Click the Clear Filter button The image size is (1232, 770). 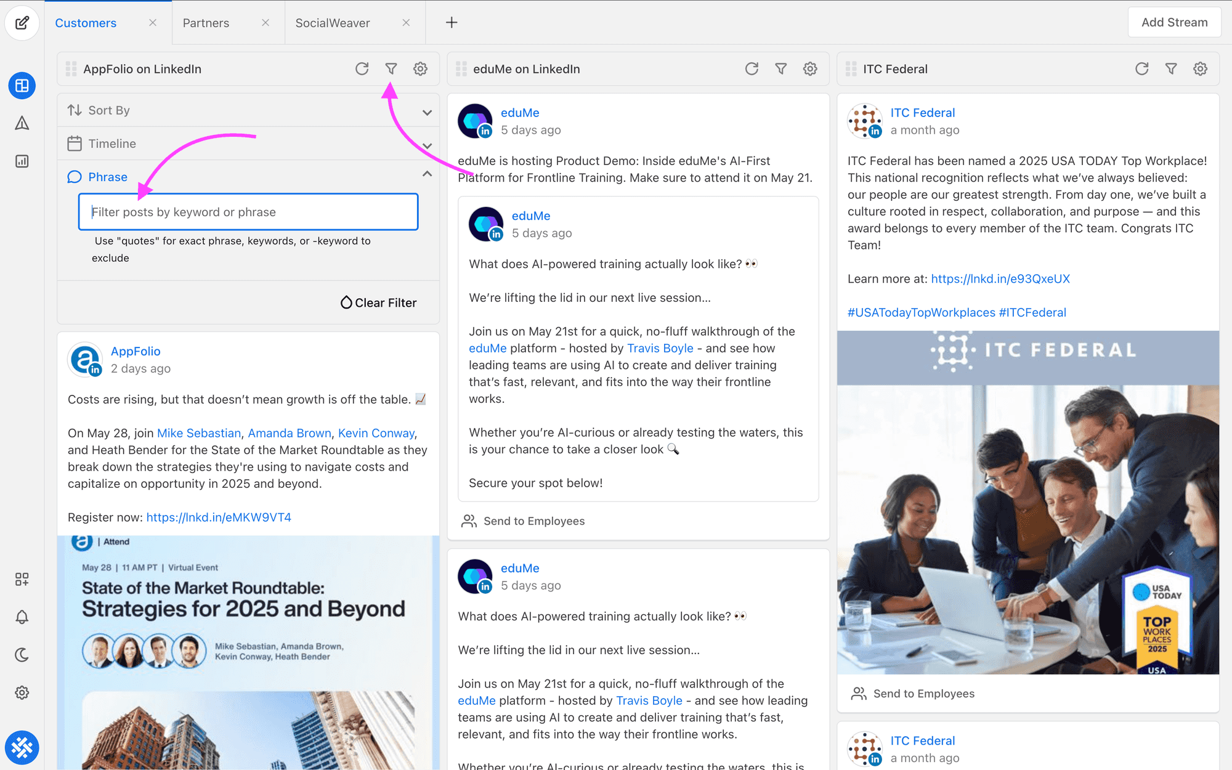pyautogui.click(x=379, y=302)
